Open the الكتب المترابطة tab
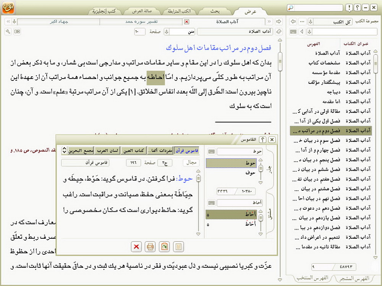 point(179,11)
